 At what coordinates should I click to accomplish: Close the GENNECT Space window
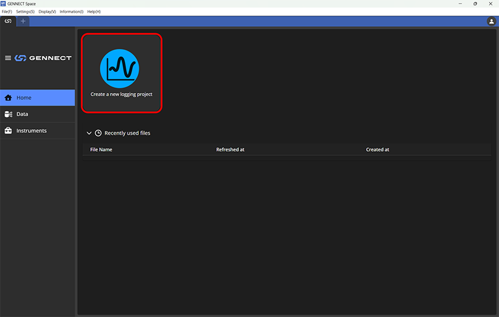click(x=490, y=4)
